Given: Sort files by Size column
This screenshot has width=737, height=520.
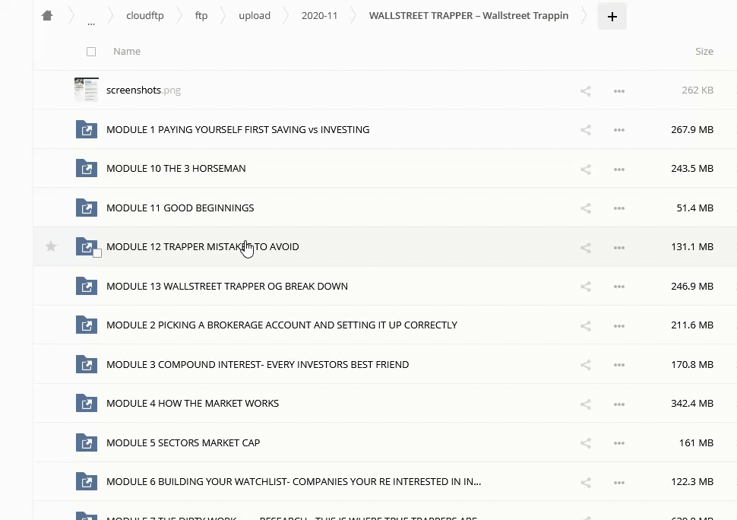Looking at the screenshot, I should tap(704, 51).
